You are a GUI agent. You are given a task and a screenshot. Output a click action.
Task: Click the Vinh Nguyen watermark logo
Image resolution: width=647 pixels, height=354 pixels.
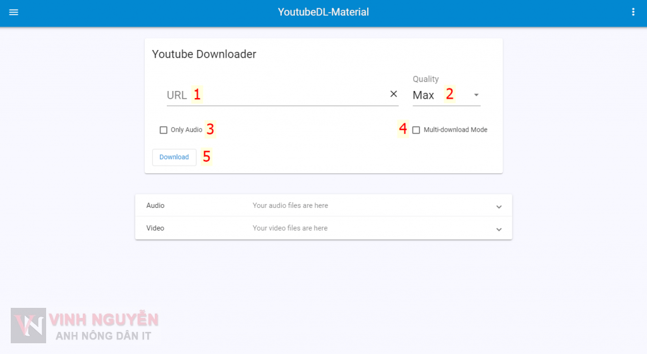[x=28, y=325]
